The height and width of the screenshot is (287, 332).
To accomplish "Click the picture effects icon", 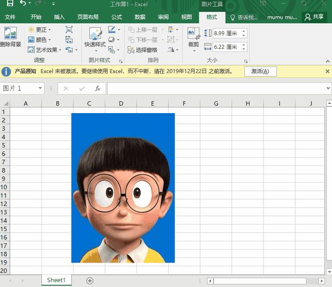I will click(112, 39).
